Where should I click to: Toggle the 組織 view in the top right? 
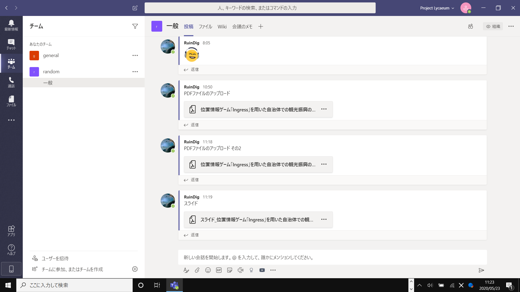point(493,26)
